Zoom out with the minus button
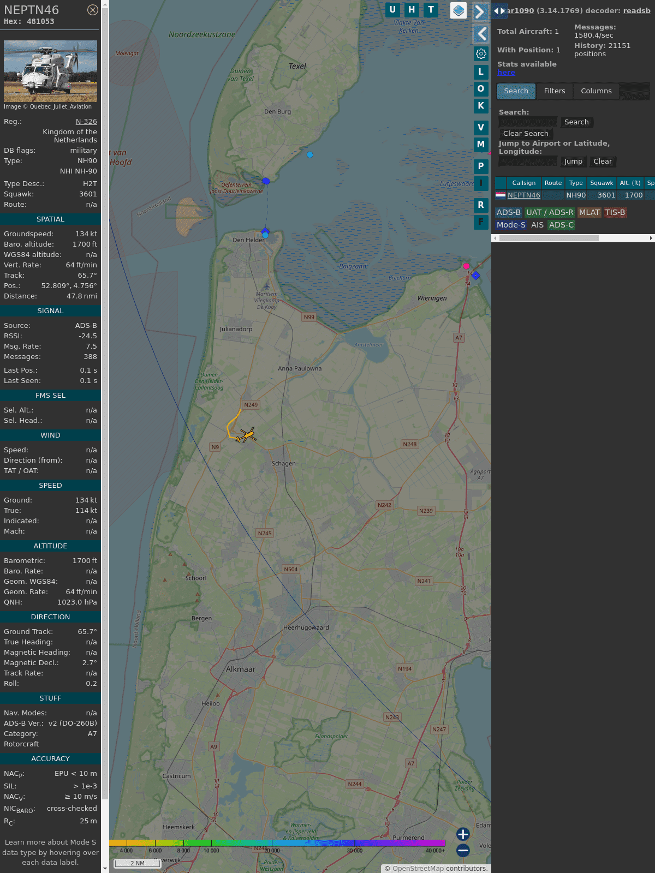This screenshot has width=655, height=873. (x=463, y=850)
